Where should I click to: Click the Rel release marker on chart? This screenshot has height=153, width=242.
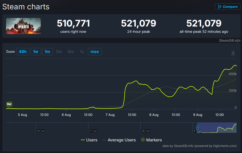point(9,104)
